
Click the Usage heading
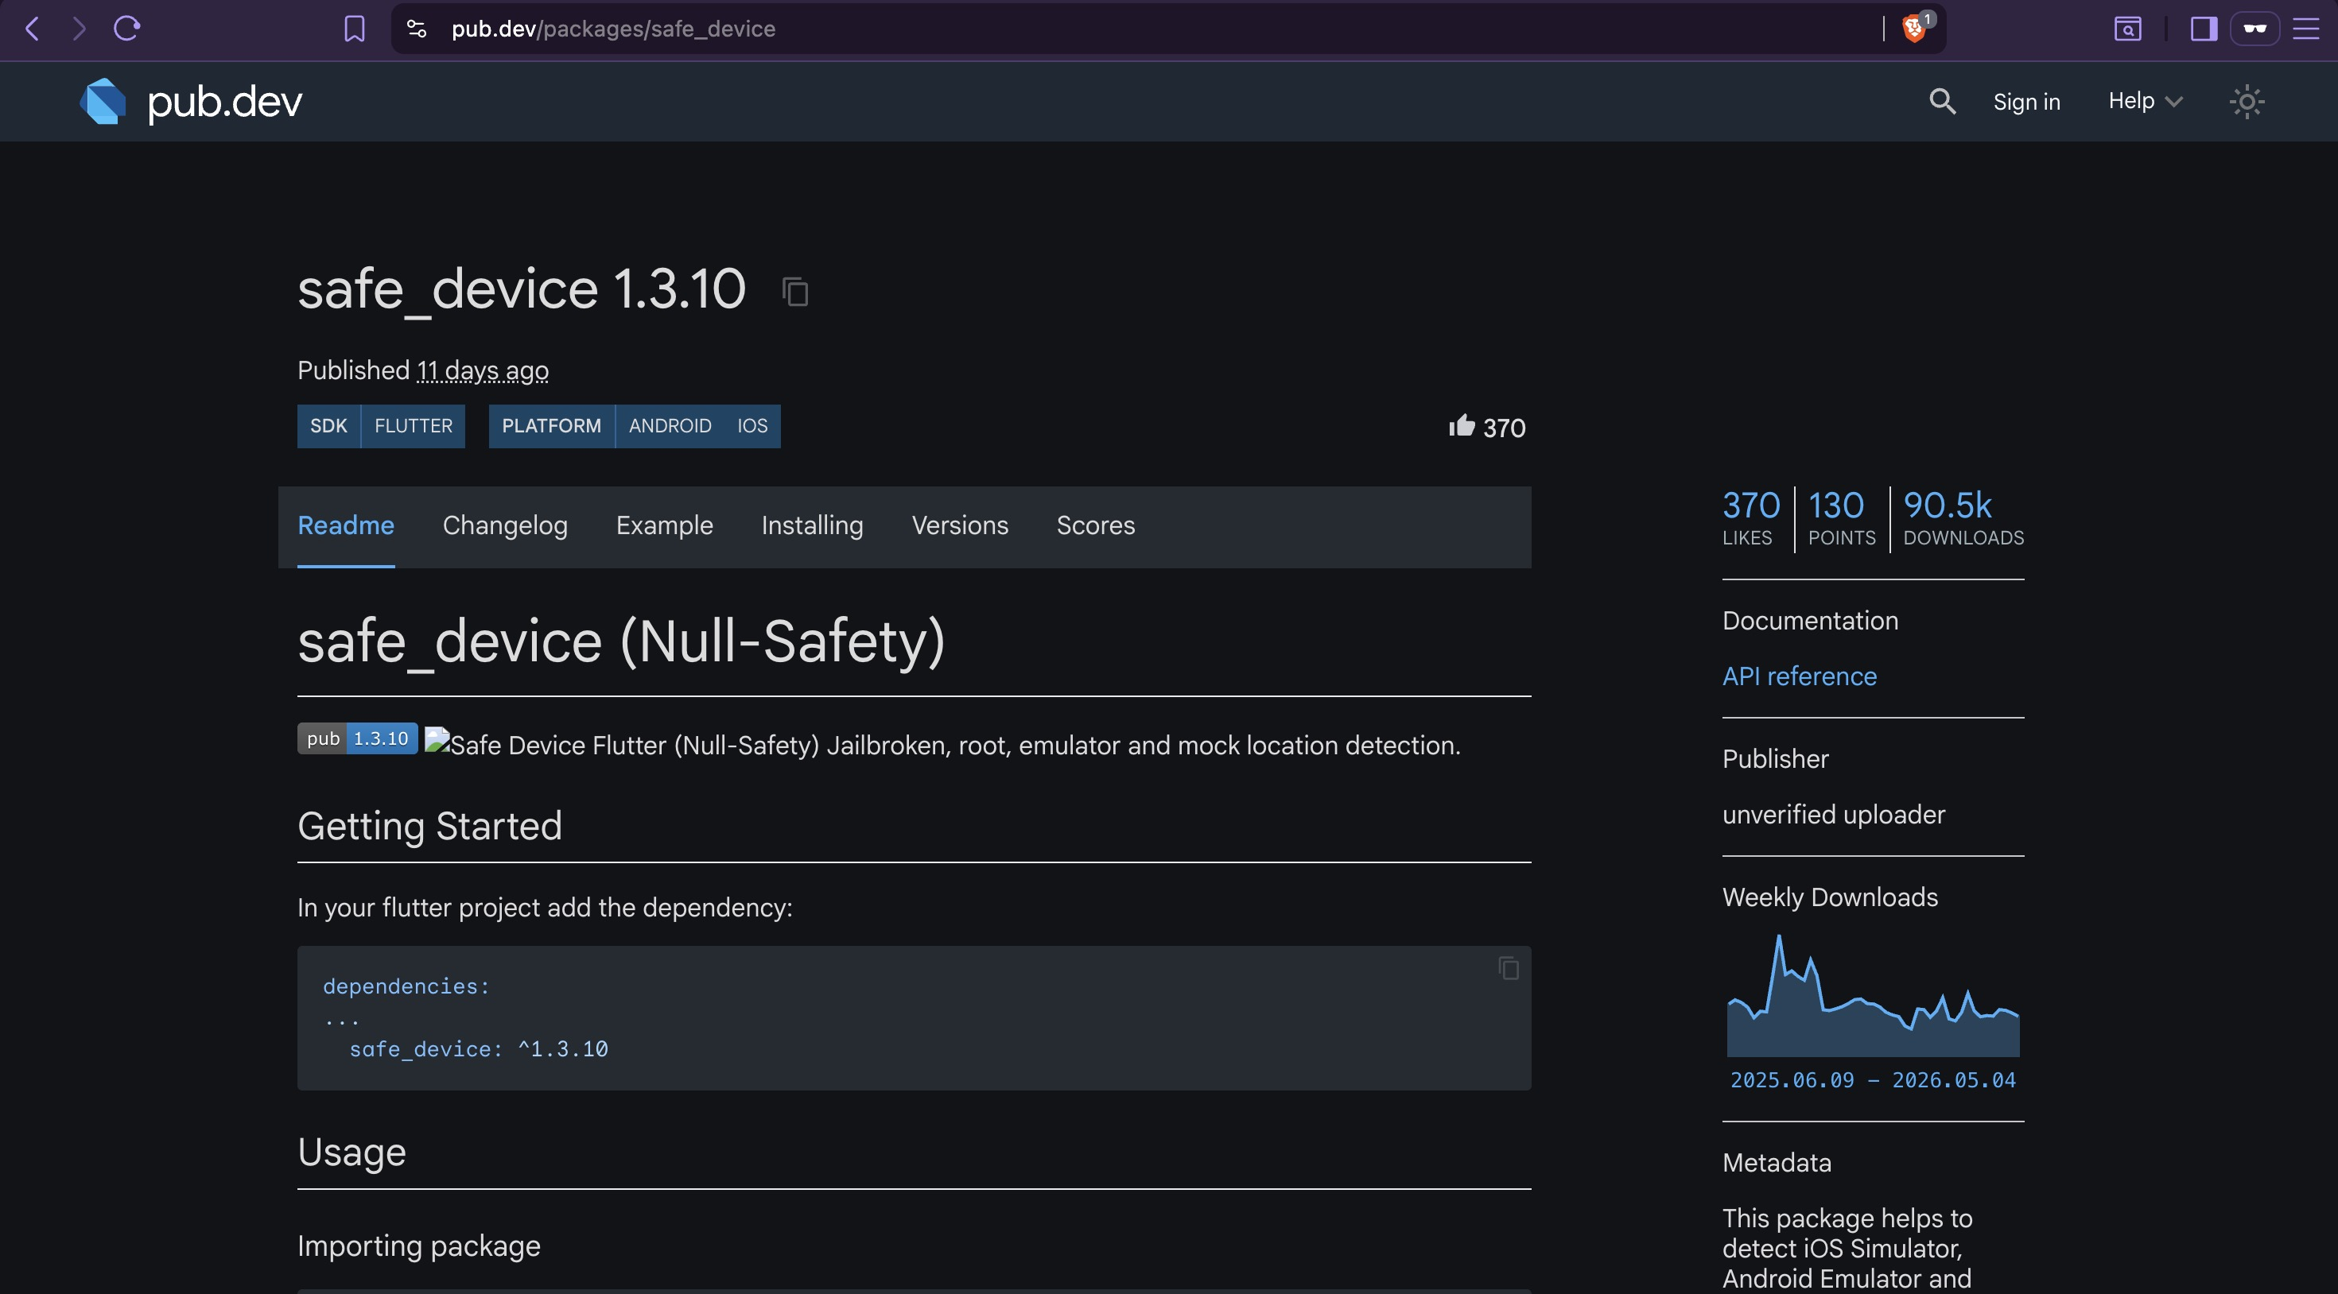pos(351,1153)
